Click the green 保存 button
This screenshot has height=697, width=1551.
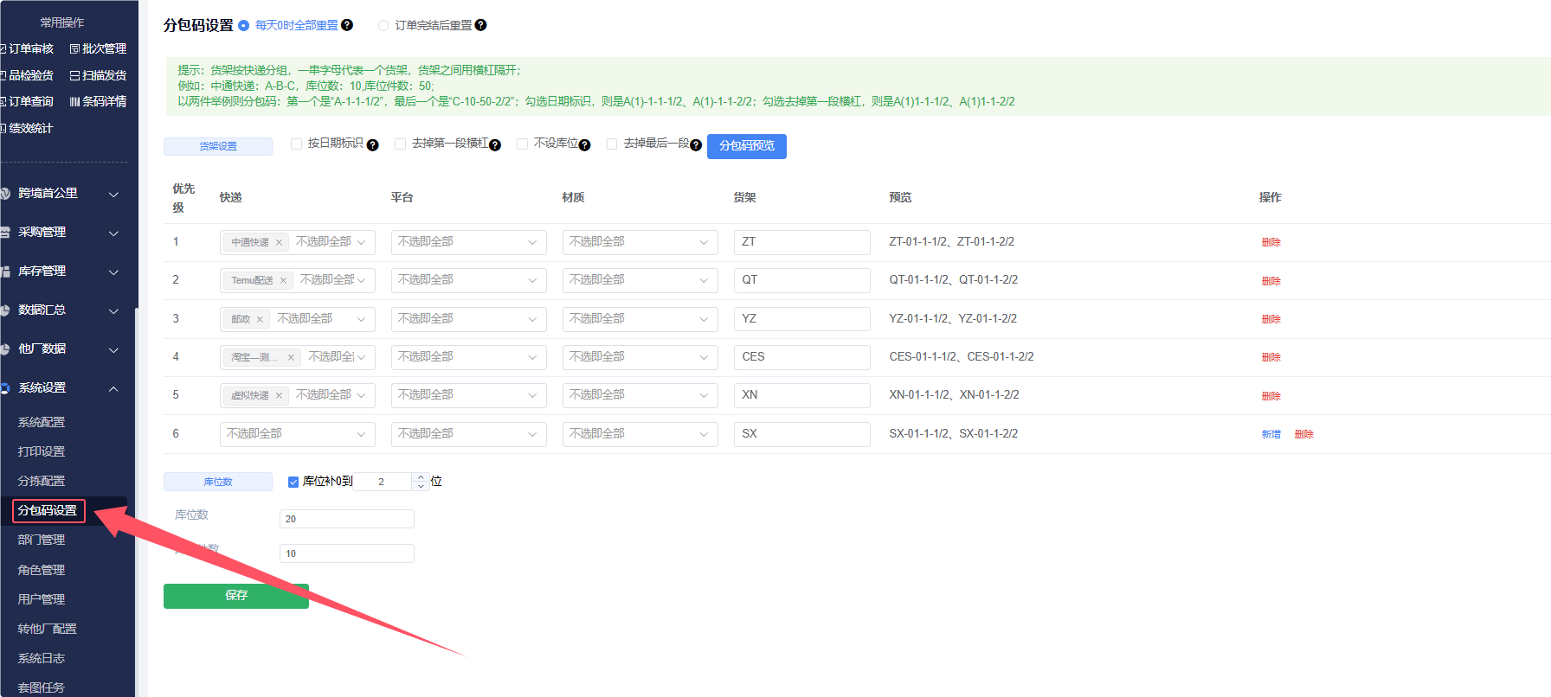pos(236,596)
